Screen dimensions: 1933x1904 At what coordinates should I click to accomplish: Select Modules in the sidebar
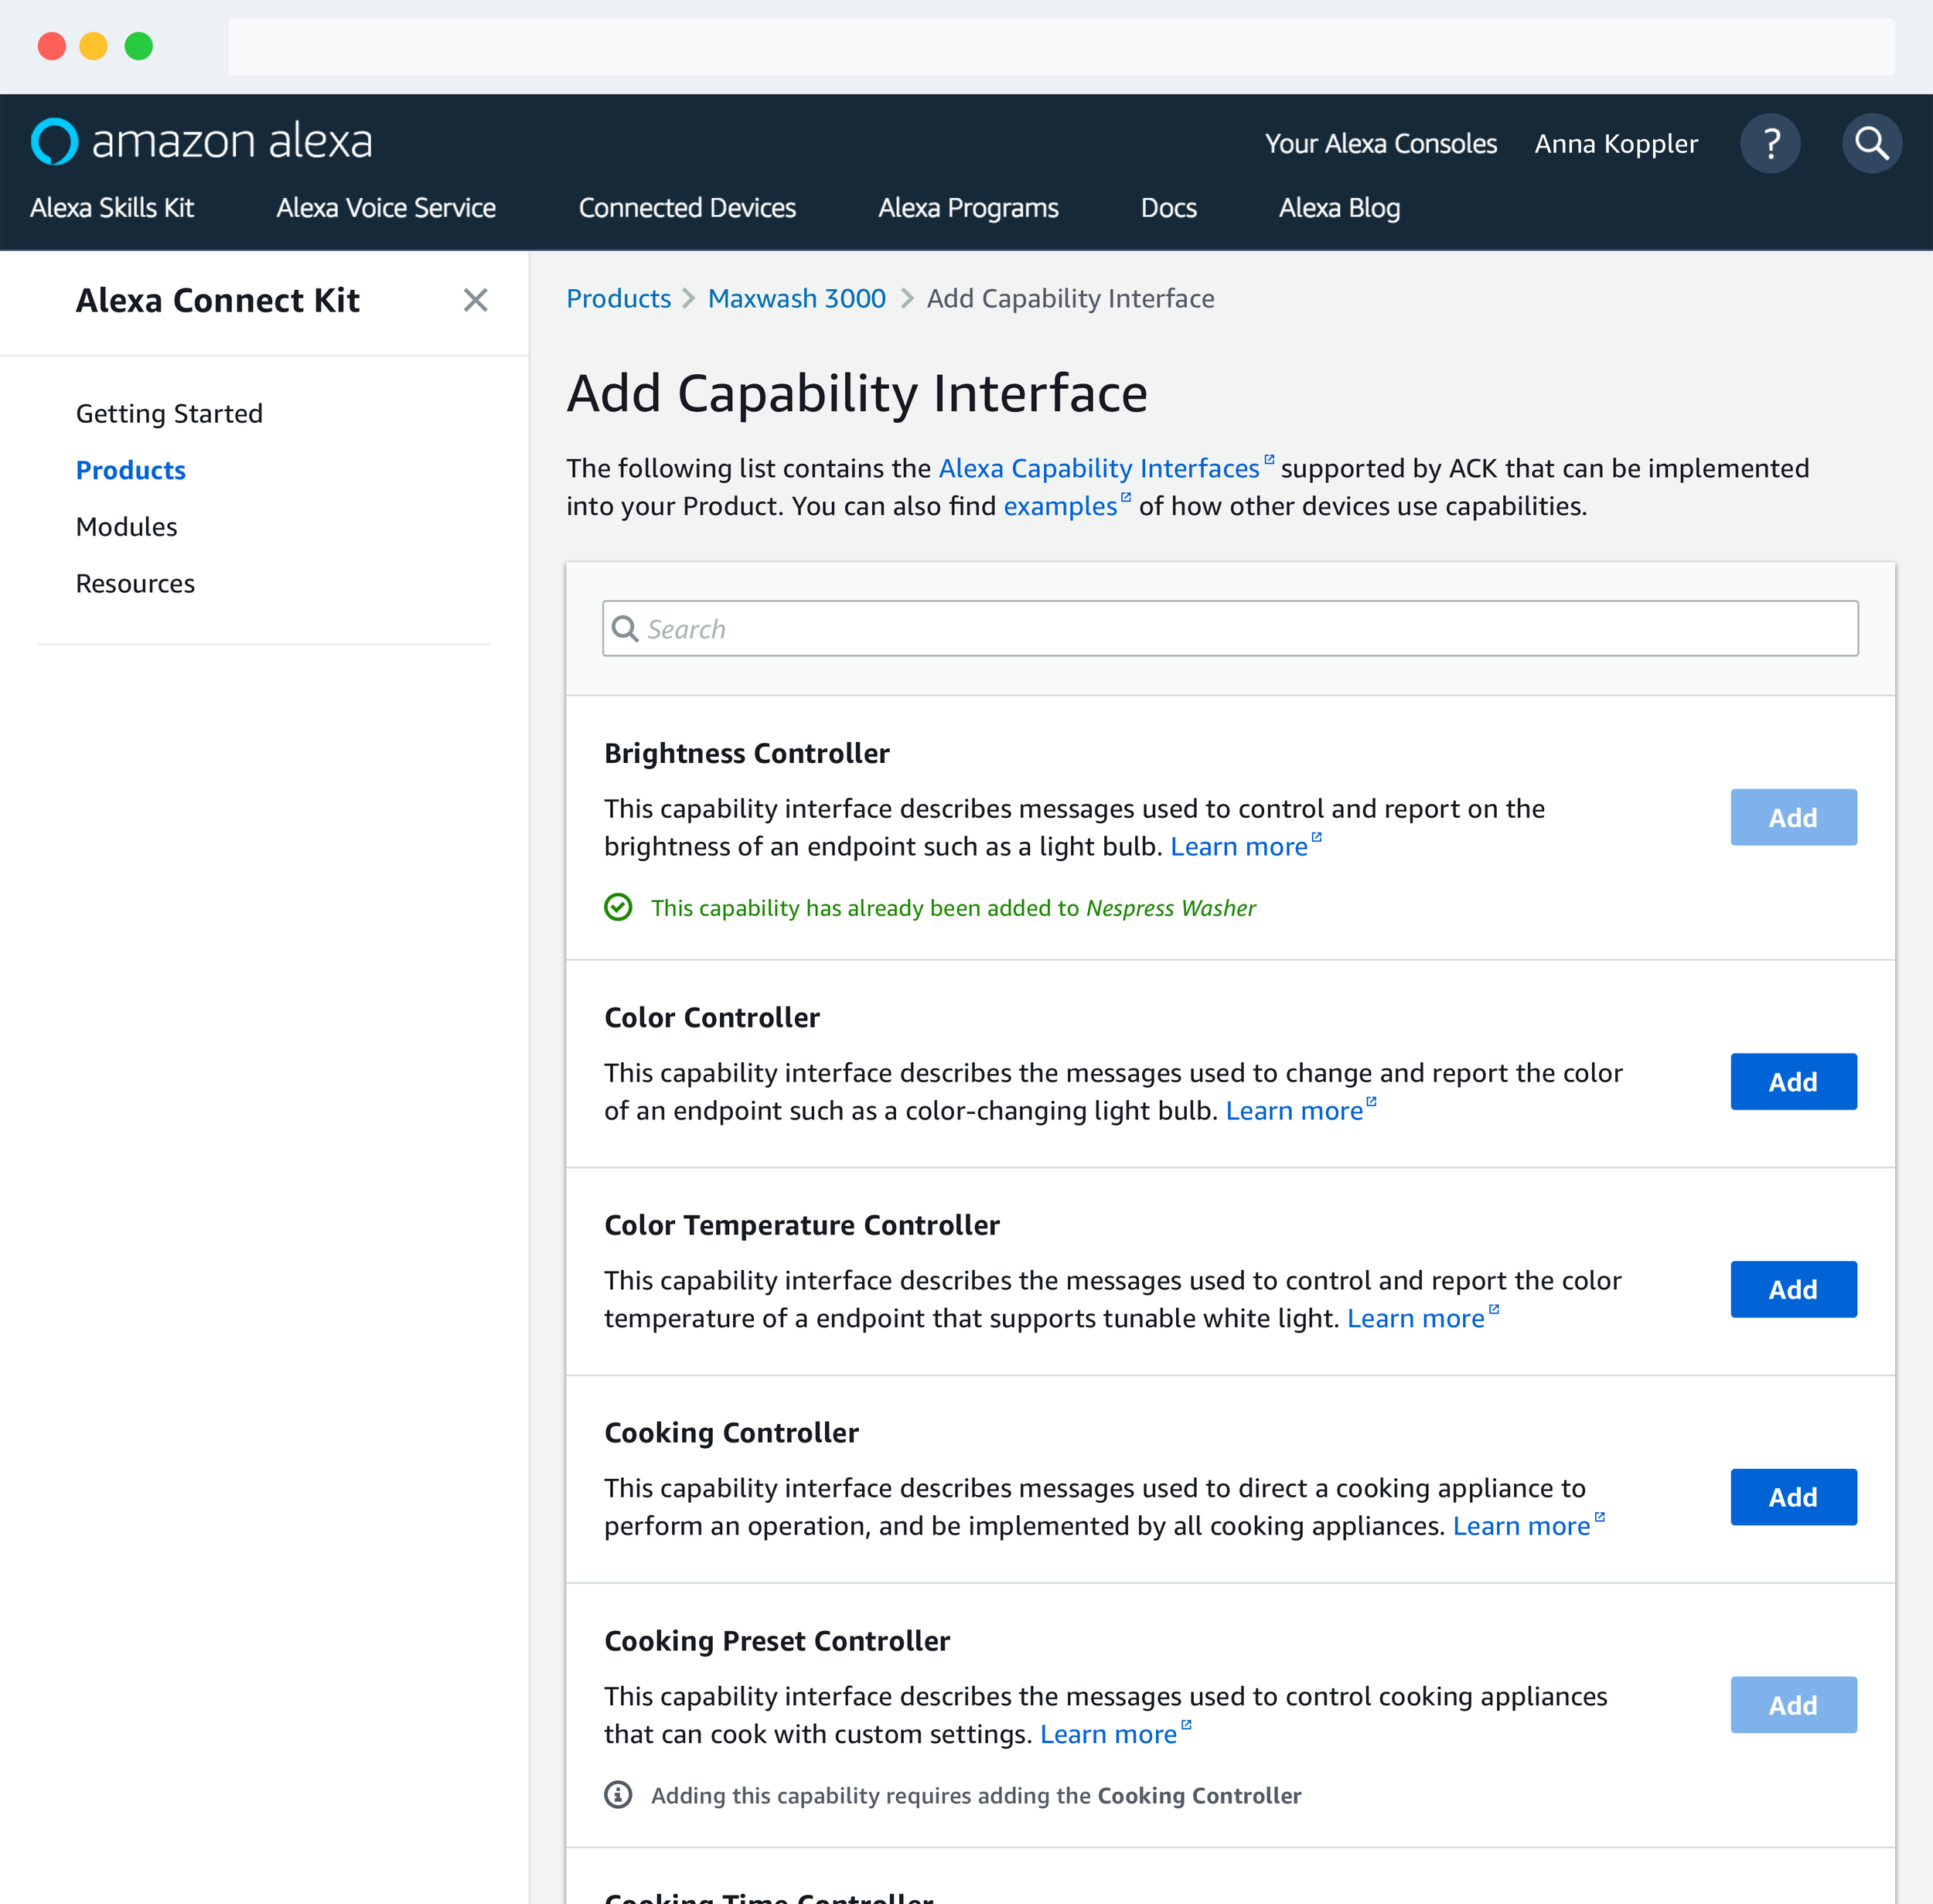pos(126,527)
